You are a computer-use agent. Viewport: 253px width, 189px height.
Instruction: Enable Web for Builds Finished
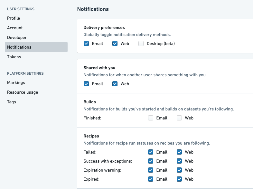[x=179, y=118]
